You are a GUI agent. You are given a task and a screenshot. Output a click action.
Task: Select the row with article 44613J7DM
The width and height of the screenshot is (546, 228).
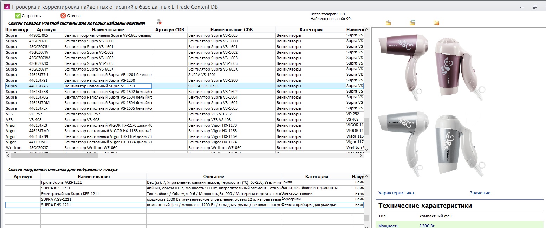(x=184, y=103)
